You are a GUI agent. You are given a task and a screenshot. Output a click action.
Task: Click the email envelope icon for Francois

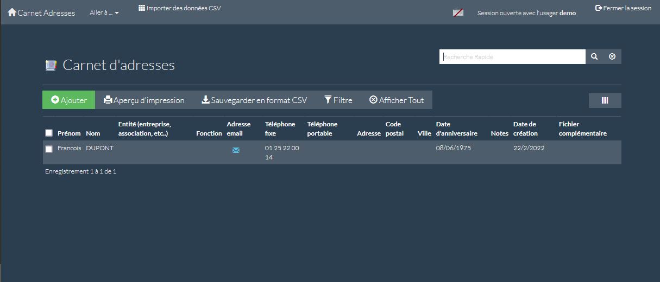pos(236,150)
